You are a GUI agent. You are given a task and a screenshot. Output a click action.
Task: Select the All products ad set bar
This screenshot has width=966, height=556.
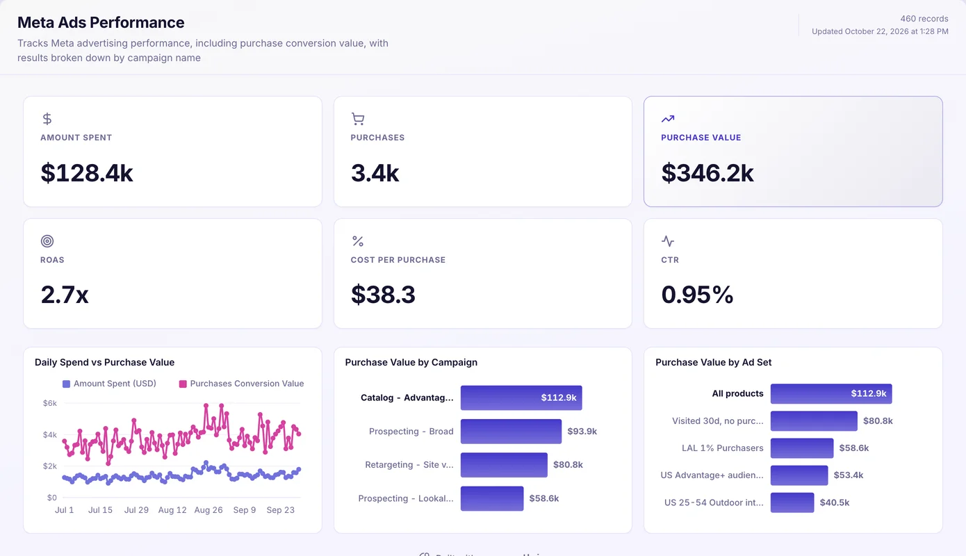tap(831, 393)
